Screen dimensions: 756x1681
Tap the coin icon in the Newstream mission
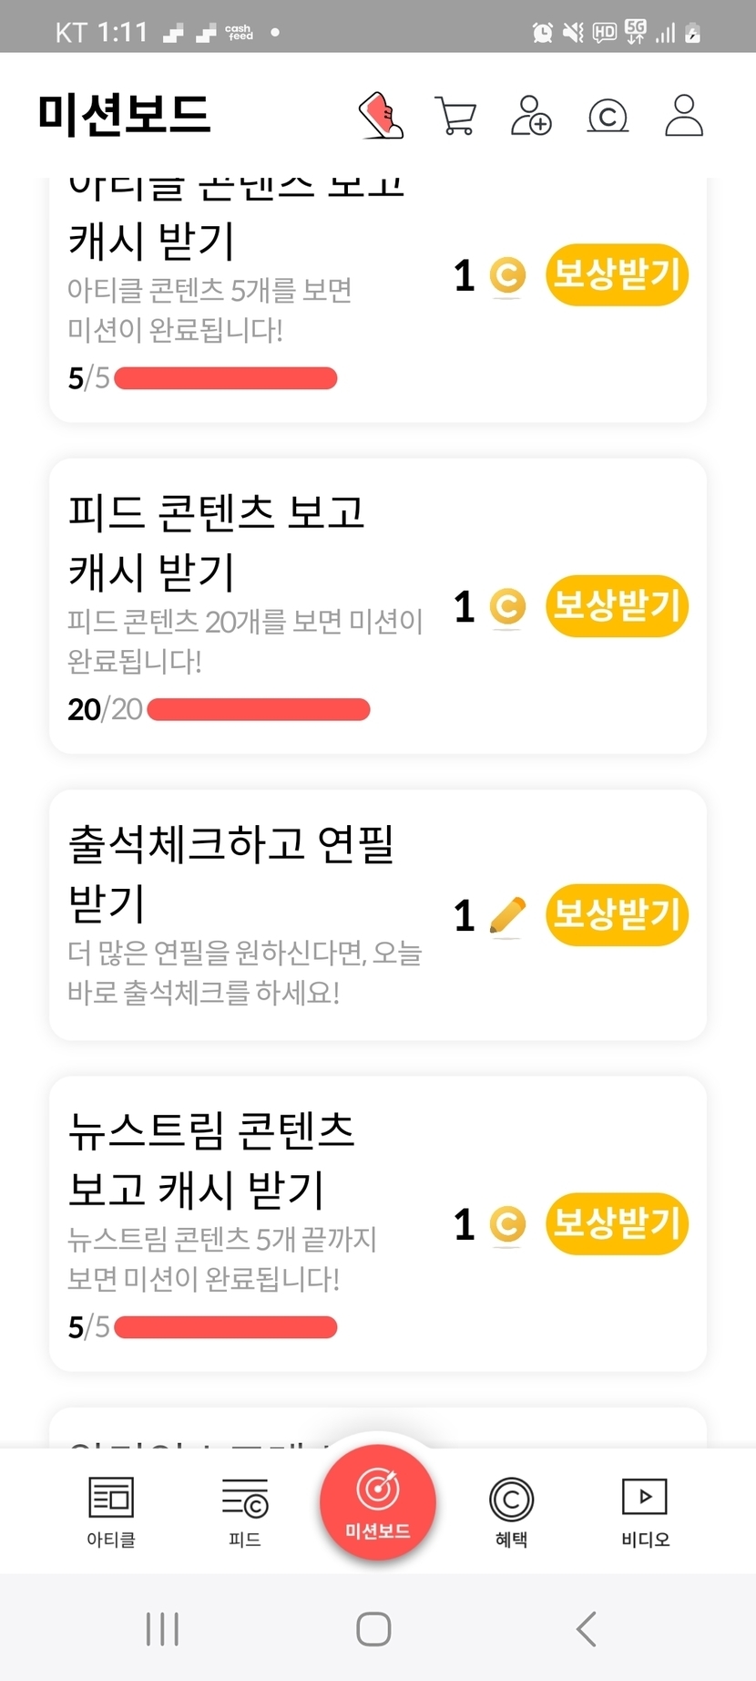(x=507, y=1224)
